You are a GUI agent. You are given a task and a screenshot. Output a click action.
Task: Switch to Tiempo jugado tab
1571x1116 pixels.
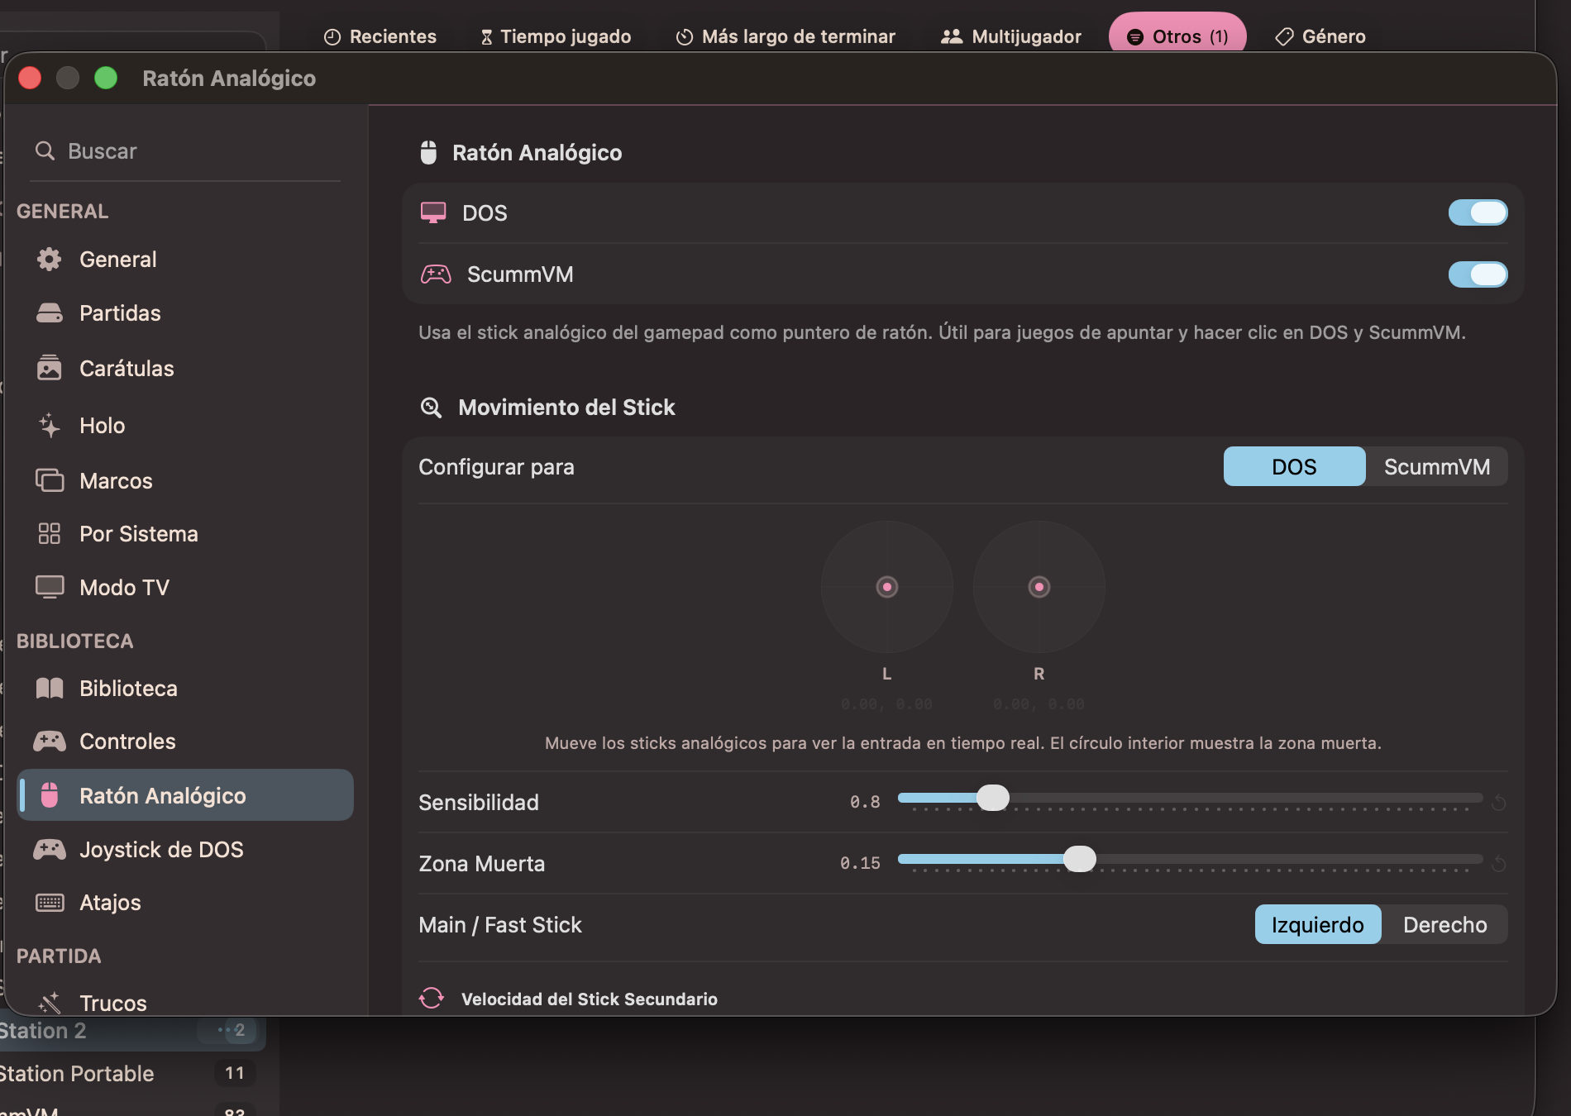pos(556,36)
